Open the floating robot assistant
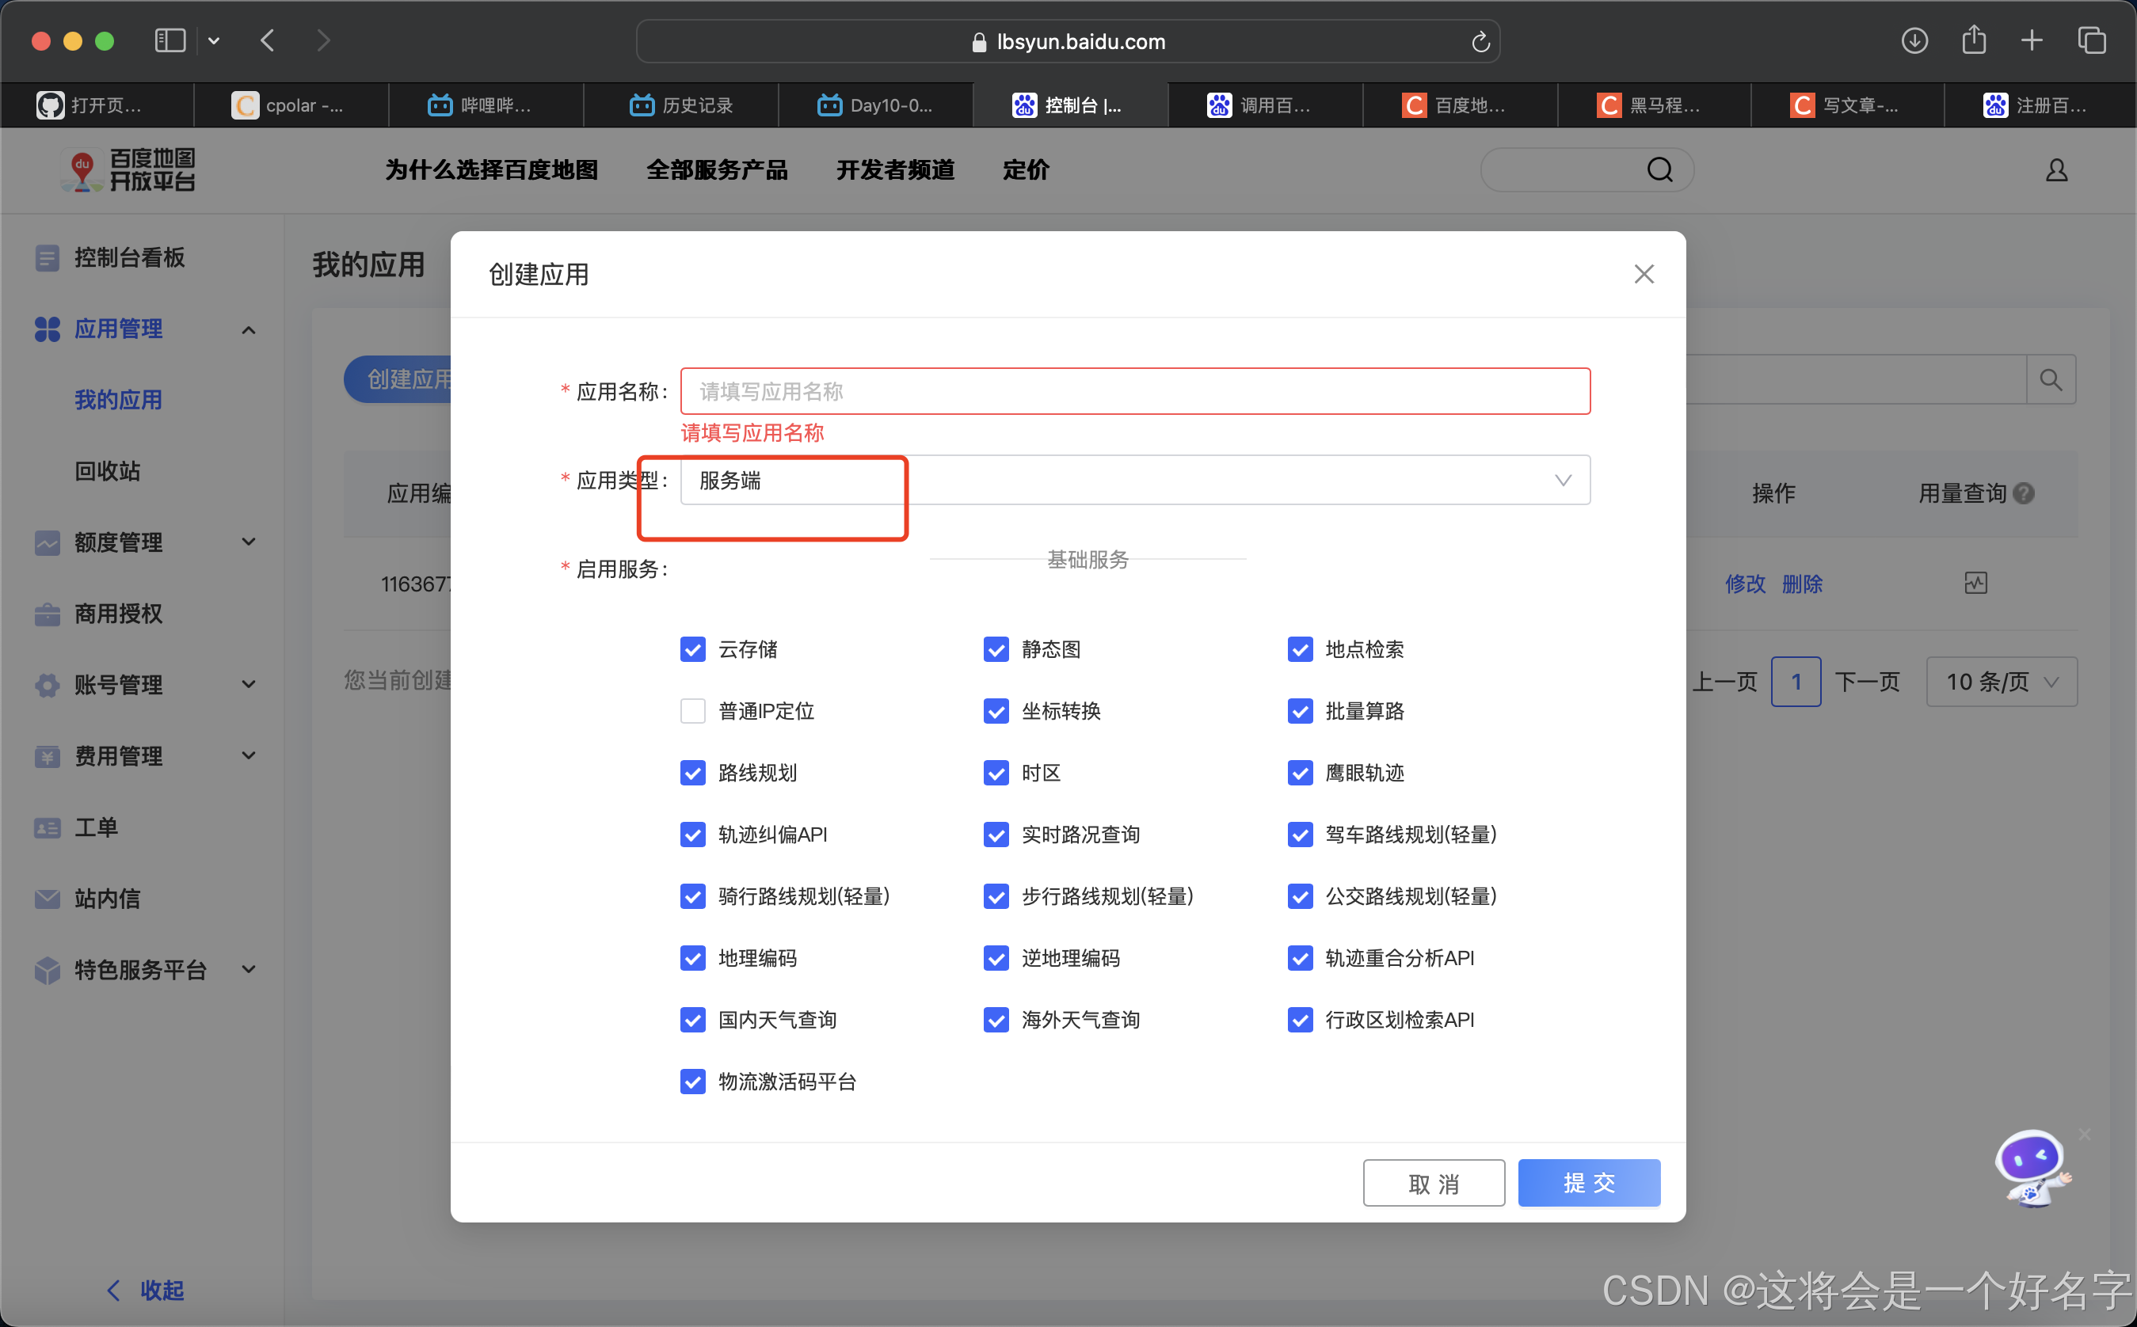2137x1327 pixels. point(2031,1168)
